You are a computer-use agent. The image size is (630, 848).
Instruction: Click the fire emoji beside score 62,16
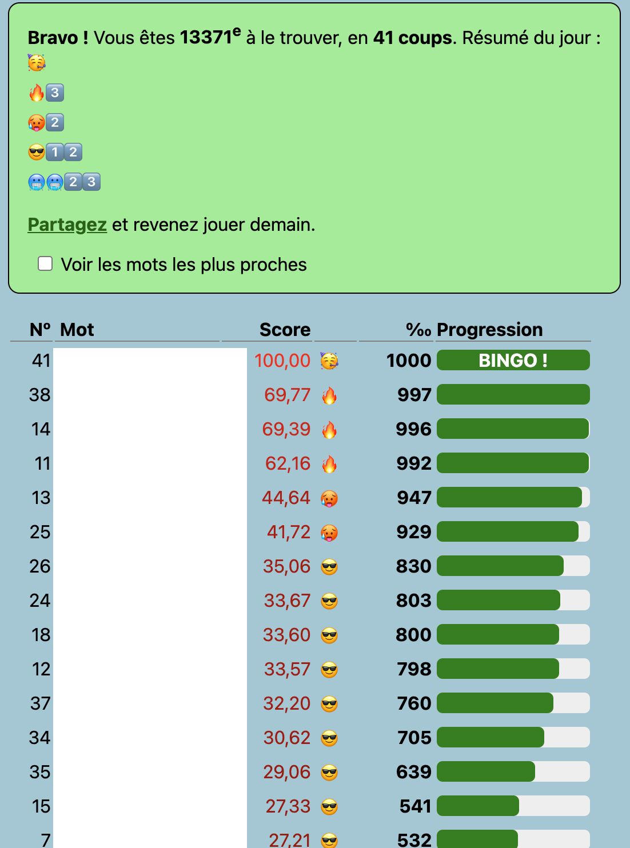[329, 464]
